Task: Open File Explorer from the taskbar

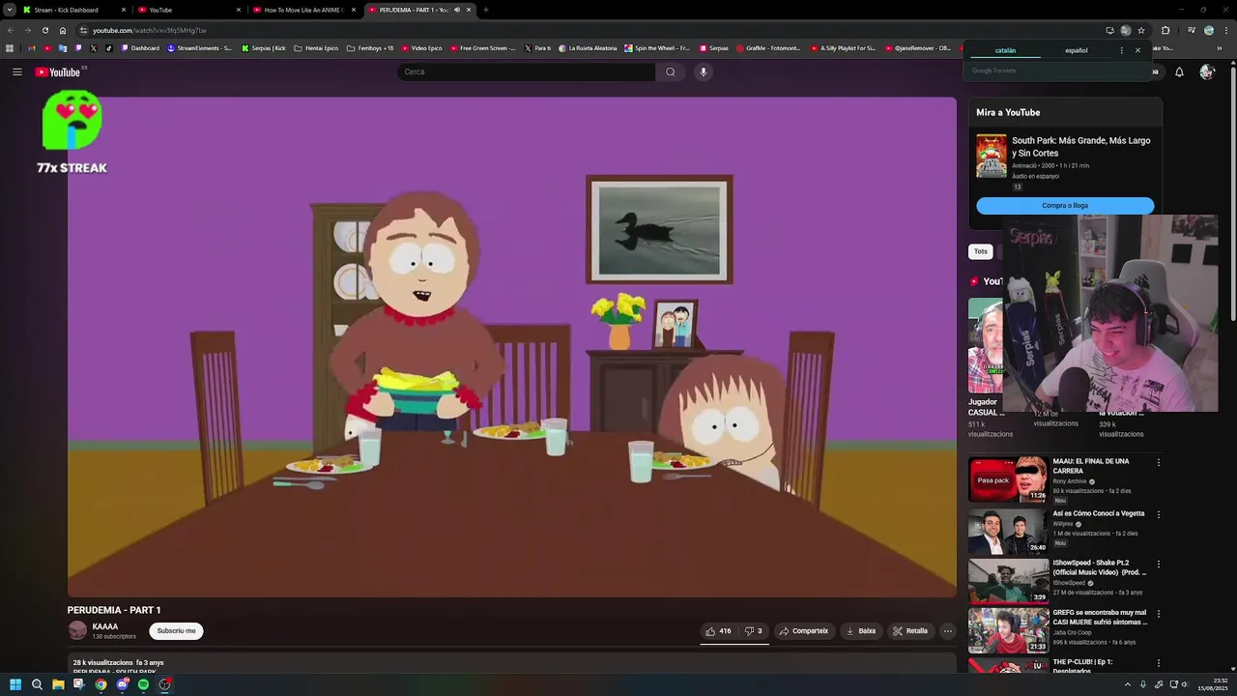Action: click(58, 684)
